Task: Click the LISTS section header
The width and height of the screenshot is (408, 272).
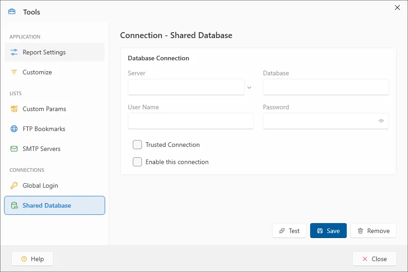Action: click(15, 93)
